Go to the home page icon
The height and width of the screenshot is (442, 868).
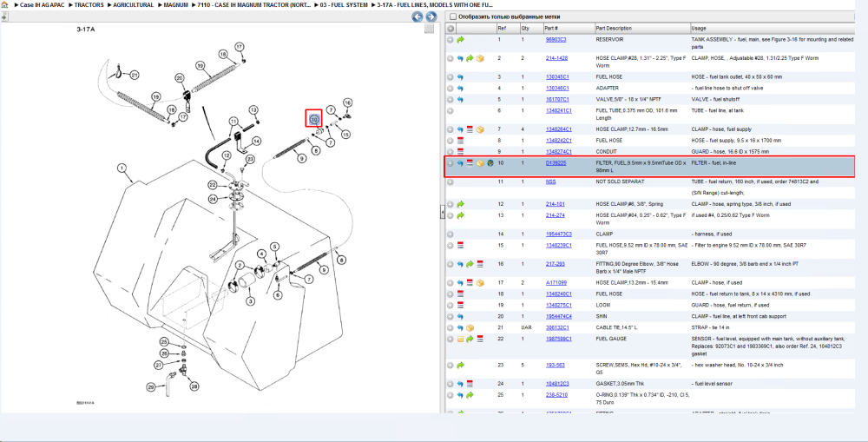pos(4,5)
